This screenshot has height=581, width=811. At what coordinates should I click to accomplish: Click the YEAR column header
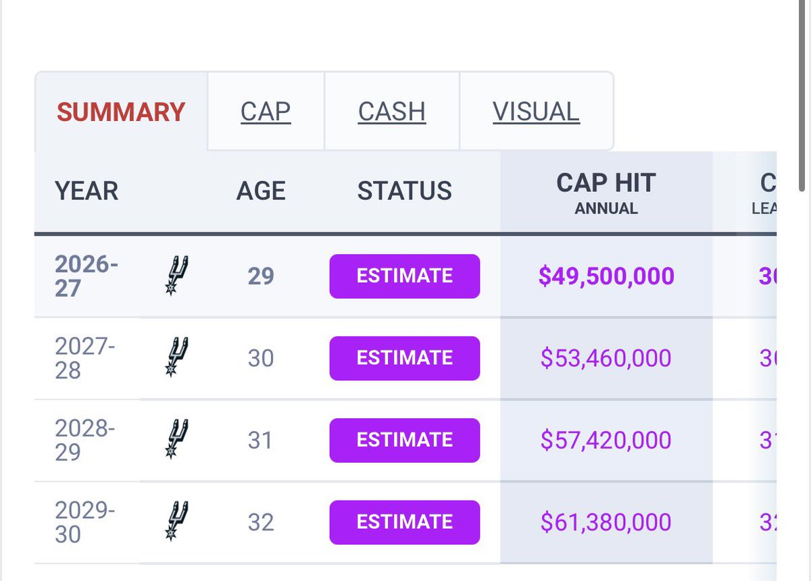pos(87,191)
